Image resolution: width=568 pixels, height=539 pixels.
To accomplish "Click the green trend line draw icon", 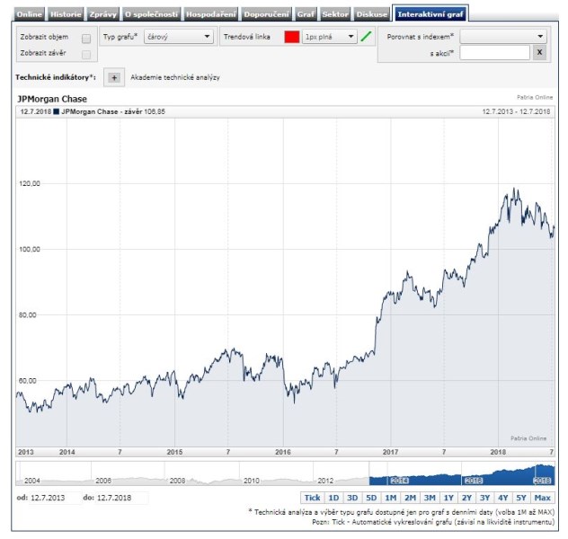I will (366, 37).
